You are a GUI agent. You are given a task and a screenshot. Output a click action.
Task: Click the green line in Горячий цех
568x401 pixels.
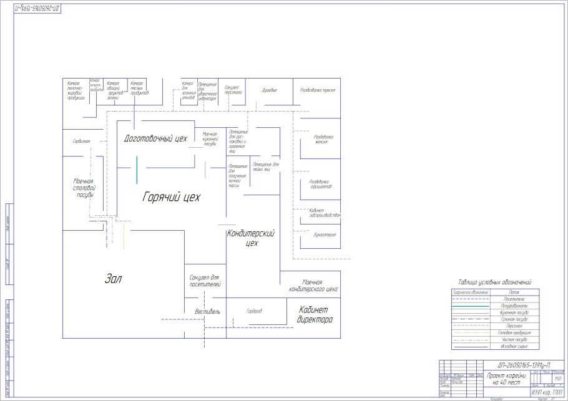click(x=137, y=170)
